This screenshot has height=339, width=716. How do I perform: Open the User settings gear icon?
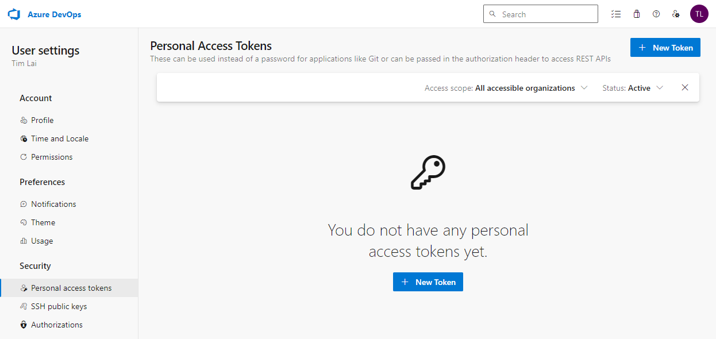(x=676, y=14)
